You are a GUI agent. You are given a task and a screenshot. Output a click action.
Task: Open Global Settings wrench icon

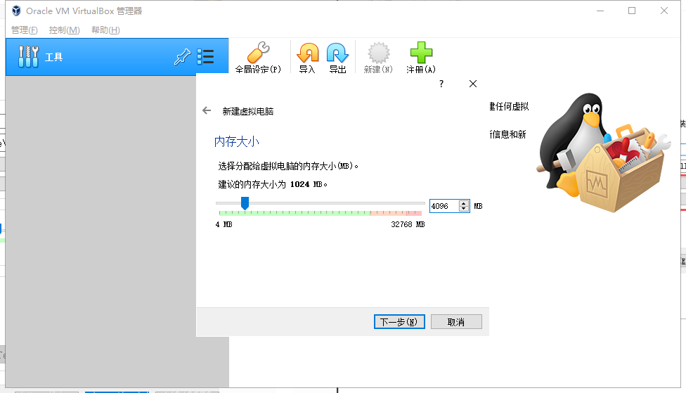(258, 53)
